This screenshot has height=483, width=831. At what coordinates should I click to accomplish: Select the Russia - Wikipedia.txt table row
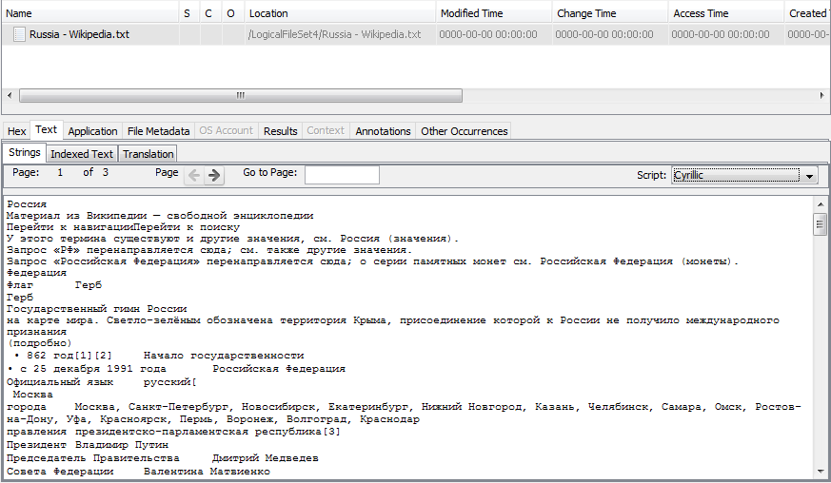[286, 34]
